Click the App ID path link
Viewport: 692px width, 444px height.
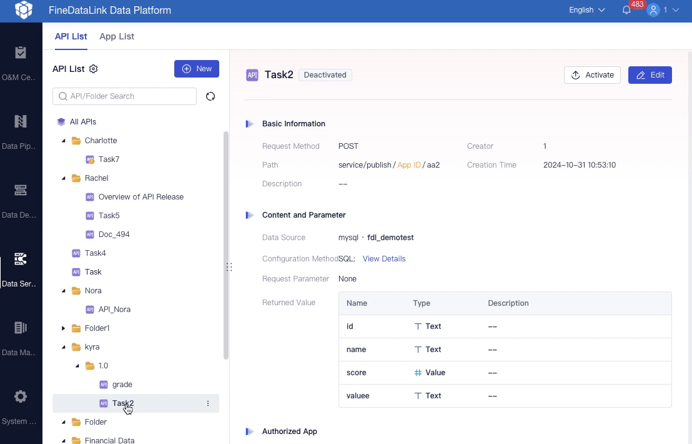(409, 165)
